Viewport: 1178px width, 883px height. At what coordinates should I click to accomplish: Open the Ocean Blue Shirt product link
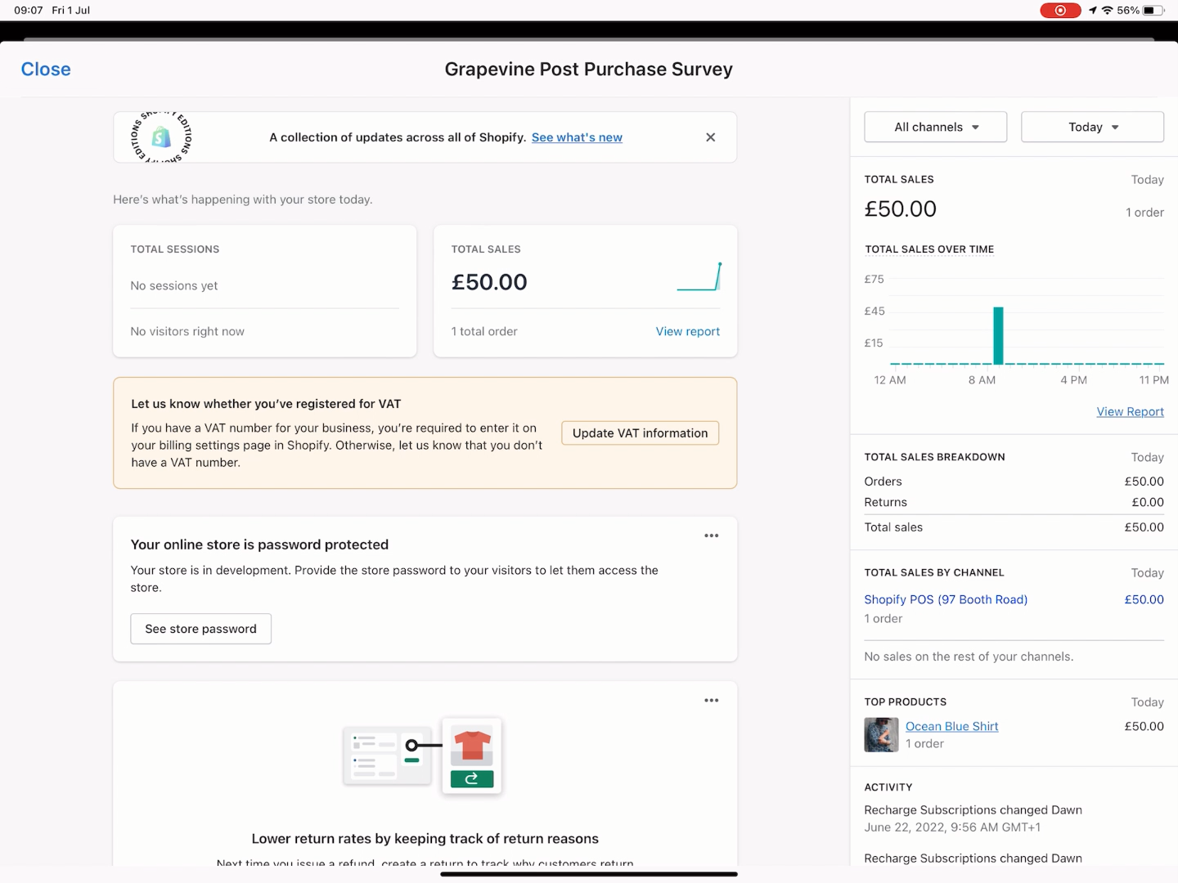(x=951, y=726)
